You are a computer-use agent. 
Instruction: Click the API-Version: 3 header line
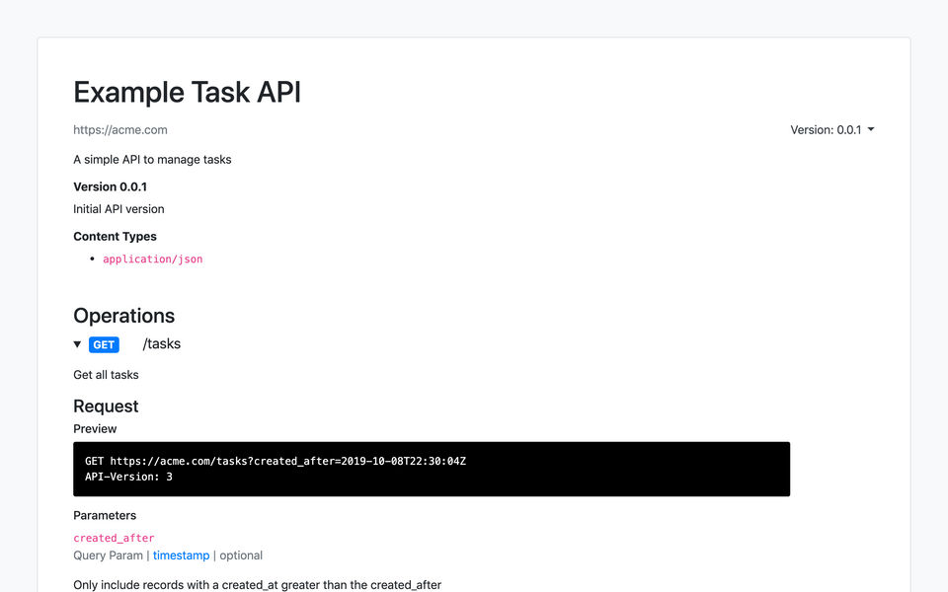128,477
